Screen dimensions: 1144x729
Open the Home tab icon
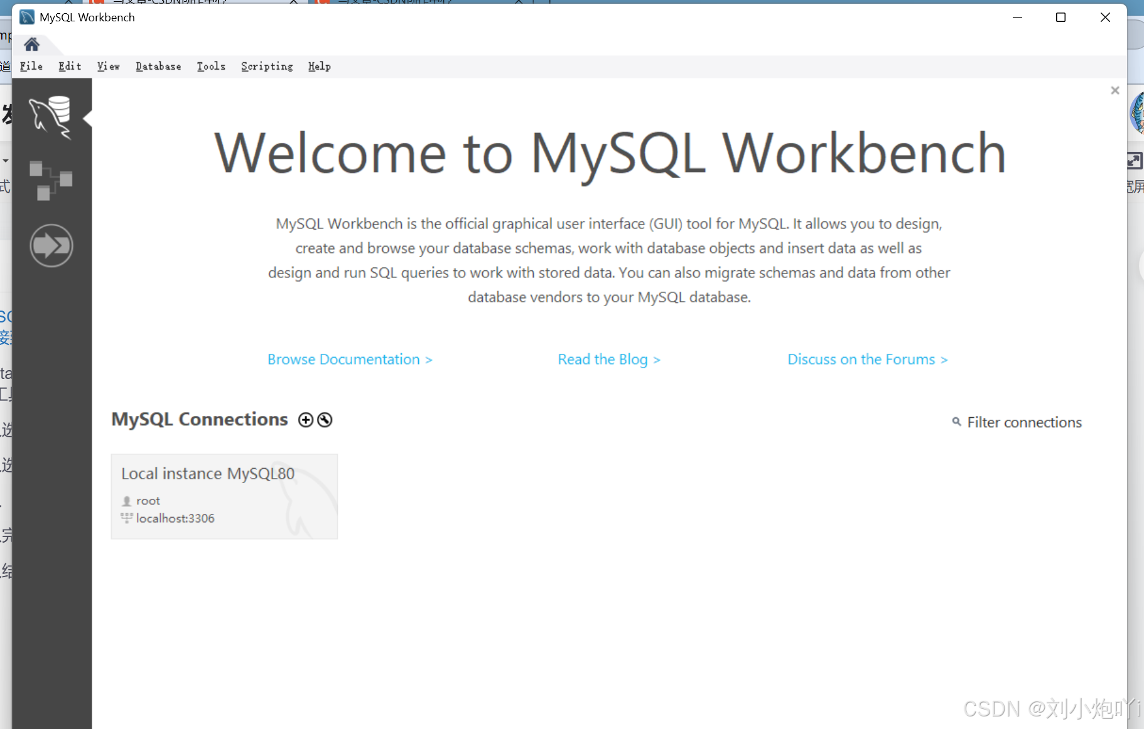click(31, 45)
